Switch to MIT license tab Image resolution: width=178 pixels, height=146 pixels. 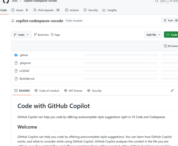click(x=73, y=91)
